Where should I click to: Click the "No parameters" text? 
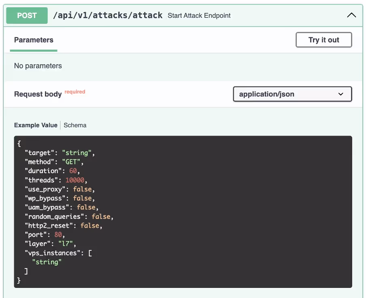click(x=38, y=66)
